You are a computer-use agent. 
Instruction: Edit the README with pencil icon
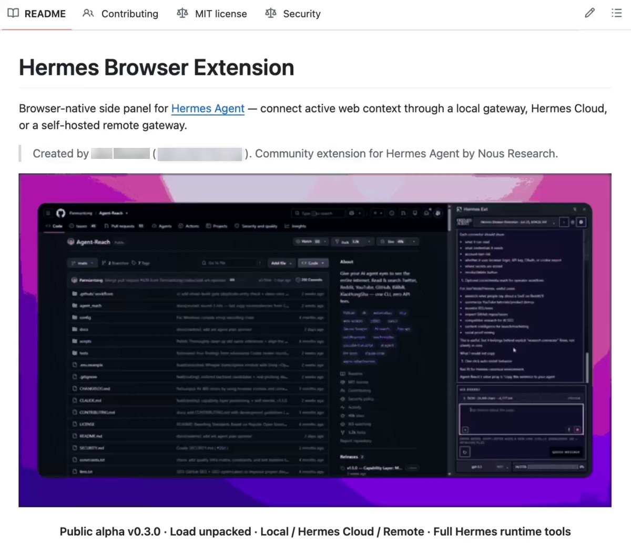(x=589, y=13)
